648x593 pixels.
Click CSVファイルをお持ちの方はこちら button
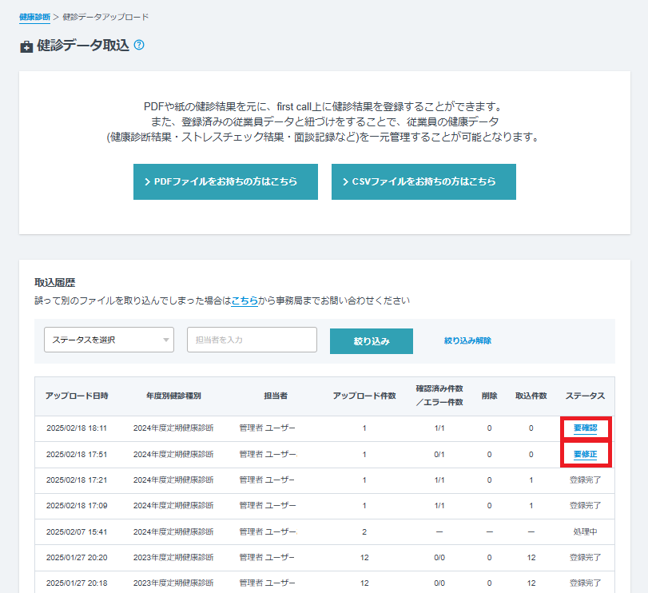423,181
